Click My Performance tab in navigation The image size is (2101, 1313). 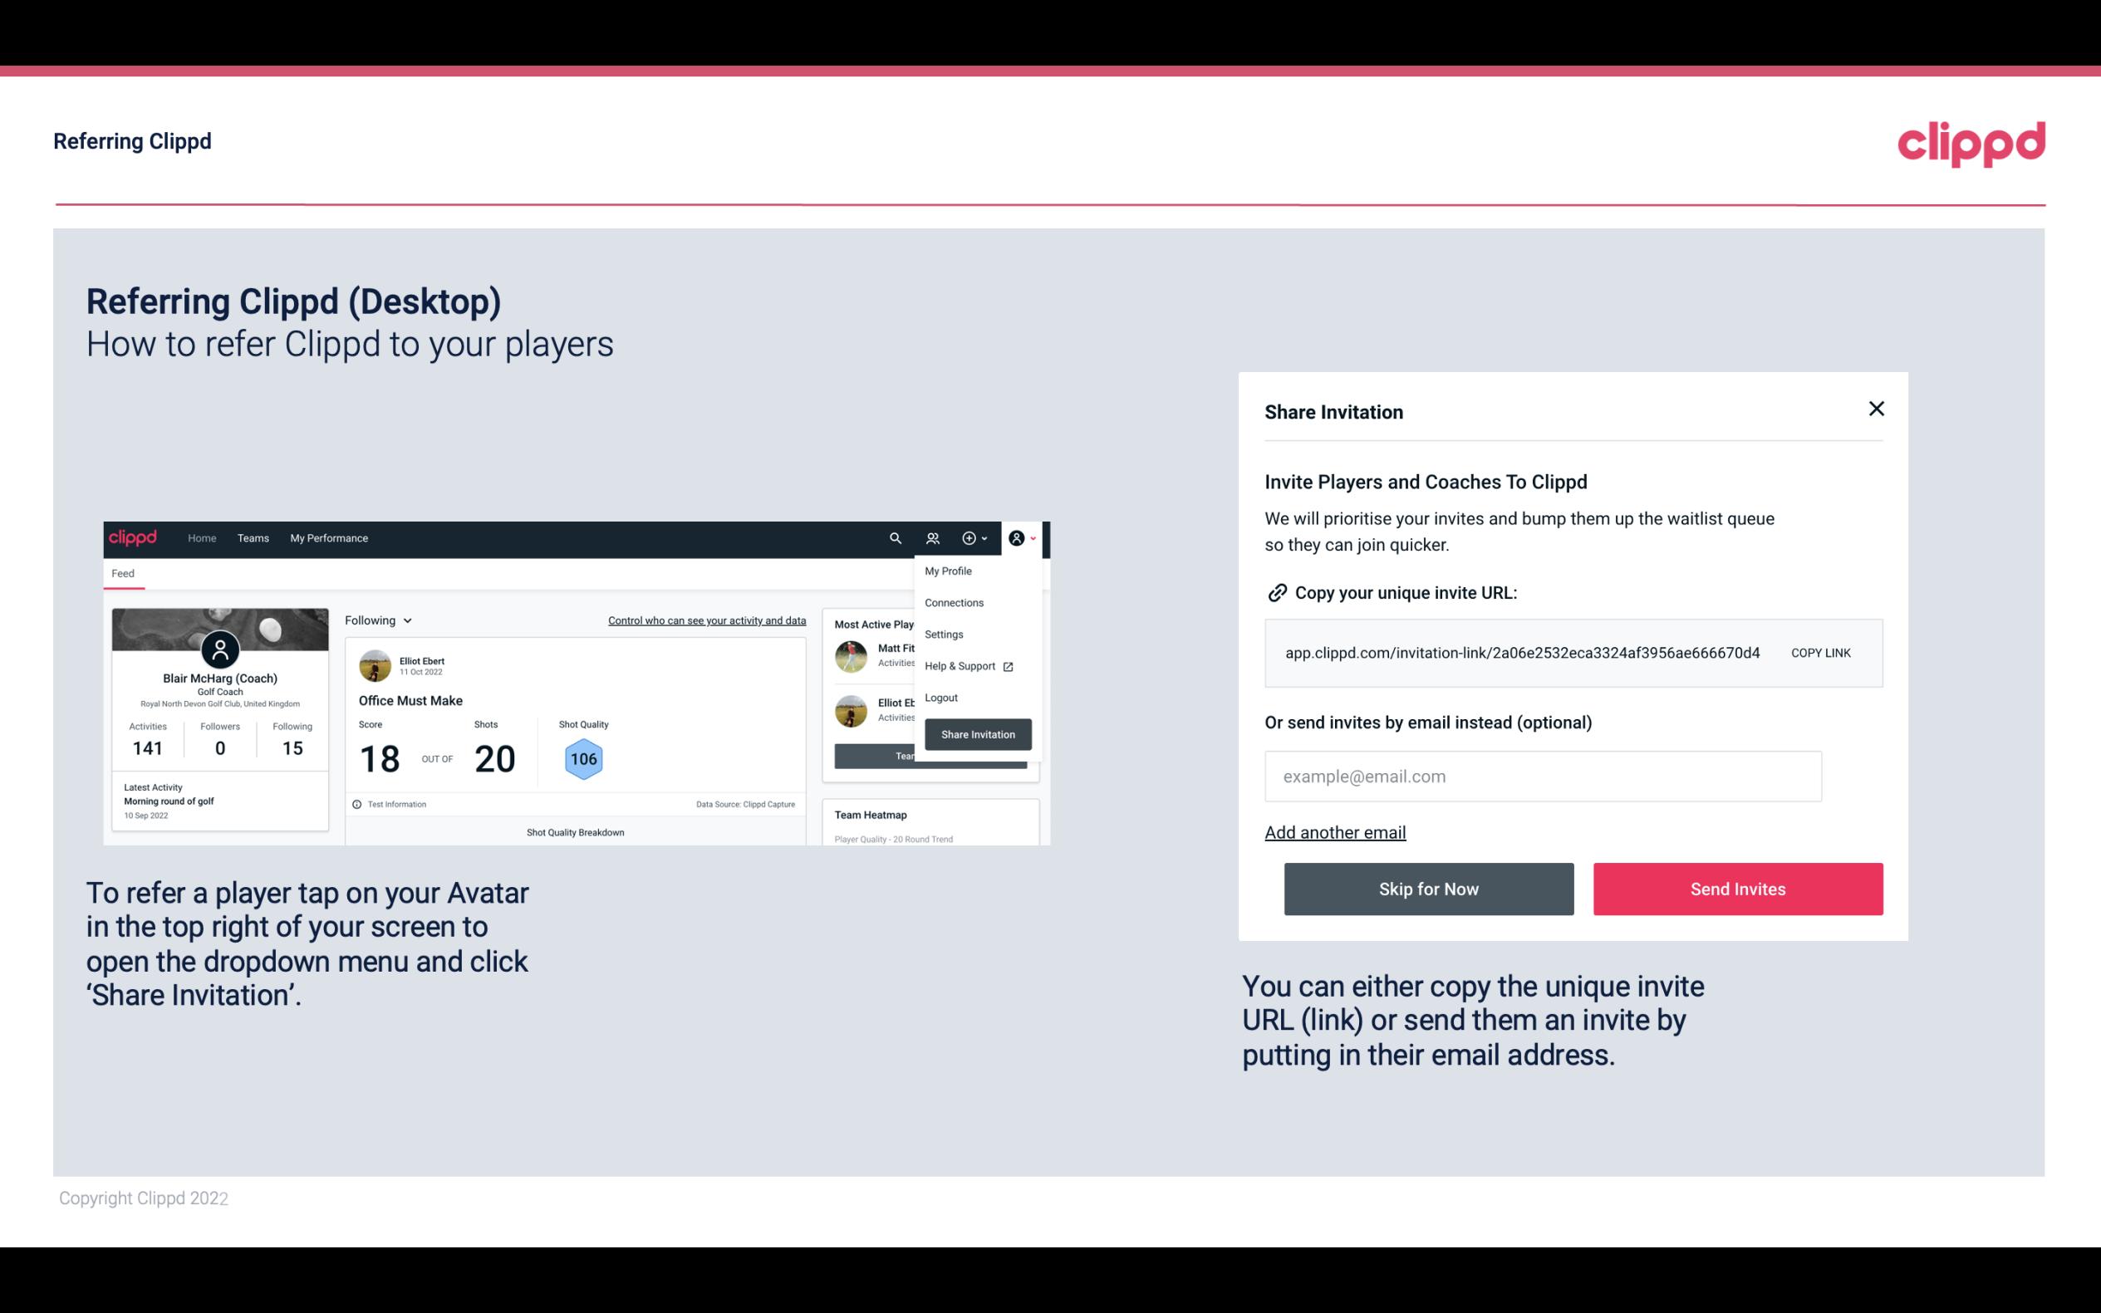(x=328, y=537)
